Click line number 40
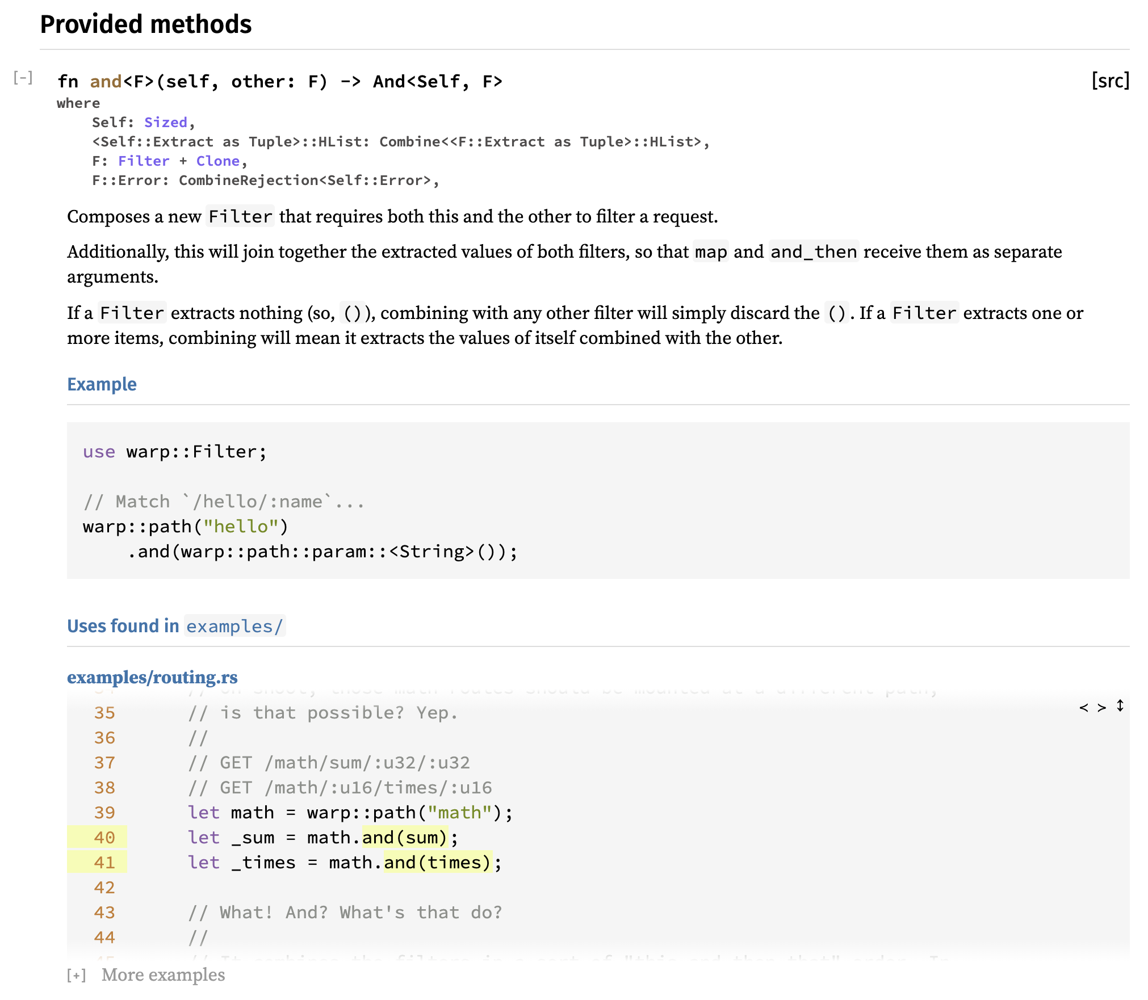The width and height of the screenshot is (1148, 1000). (104, 838)
